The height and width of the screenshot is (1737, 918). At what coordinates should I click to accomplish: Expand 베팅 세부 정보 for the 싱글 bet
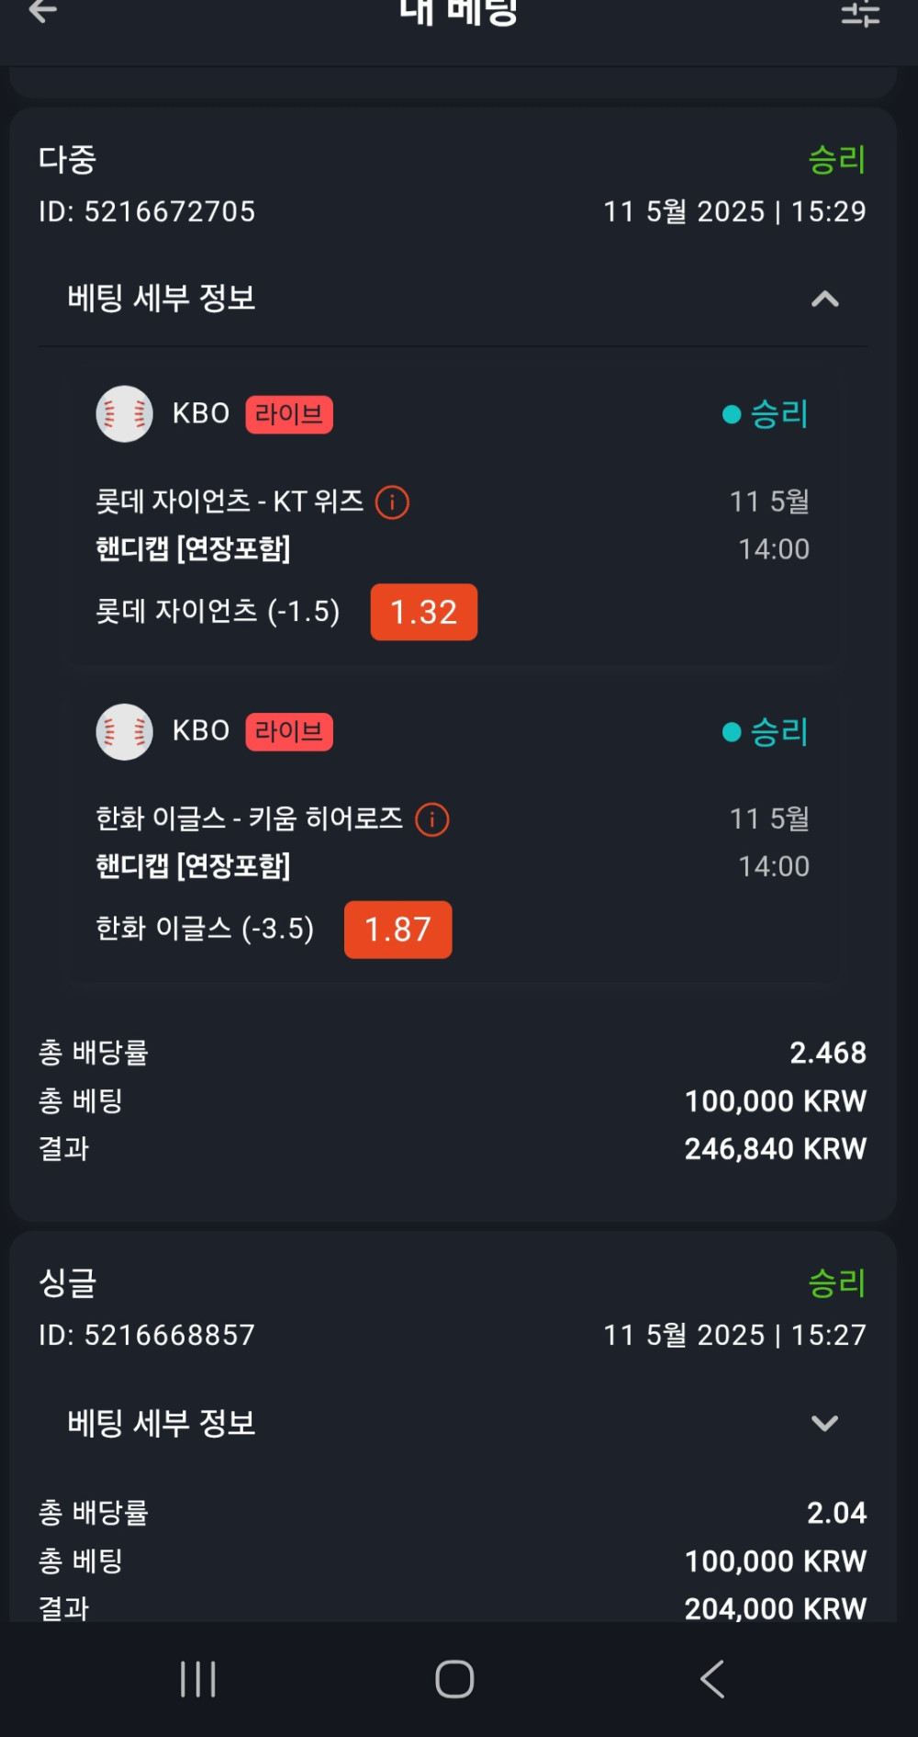pyautogui.click(x=824, y=1423)
